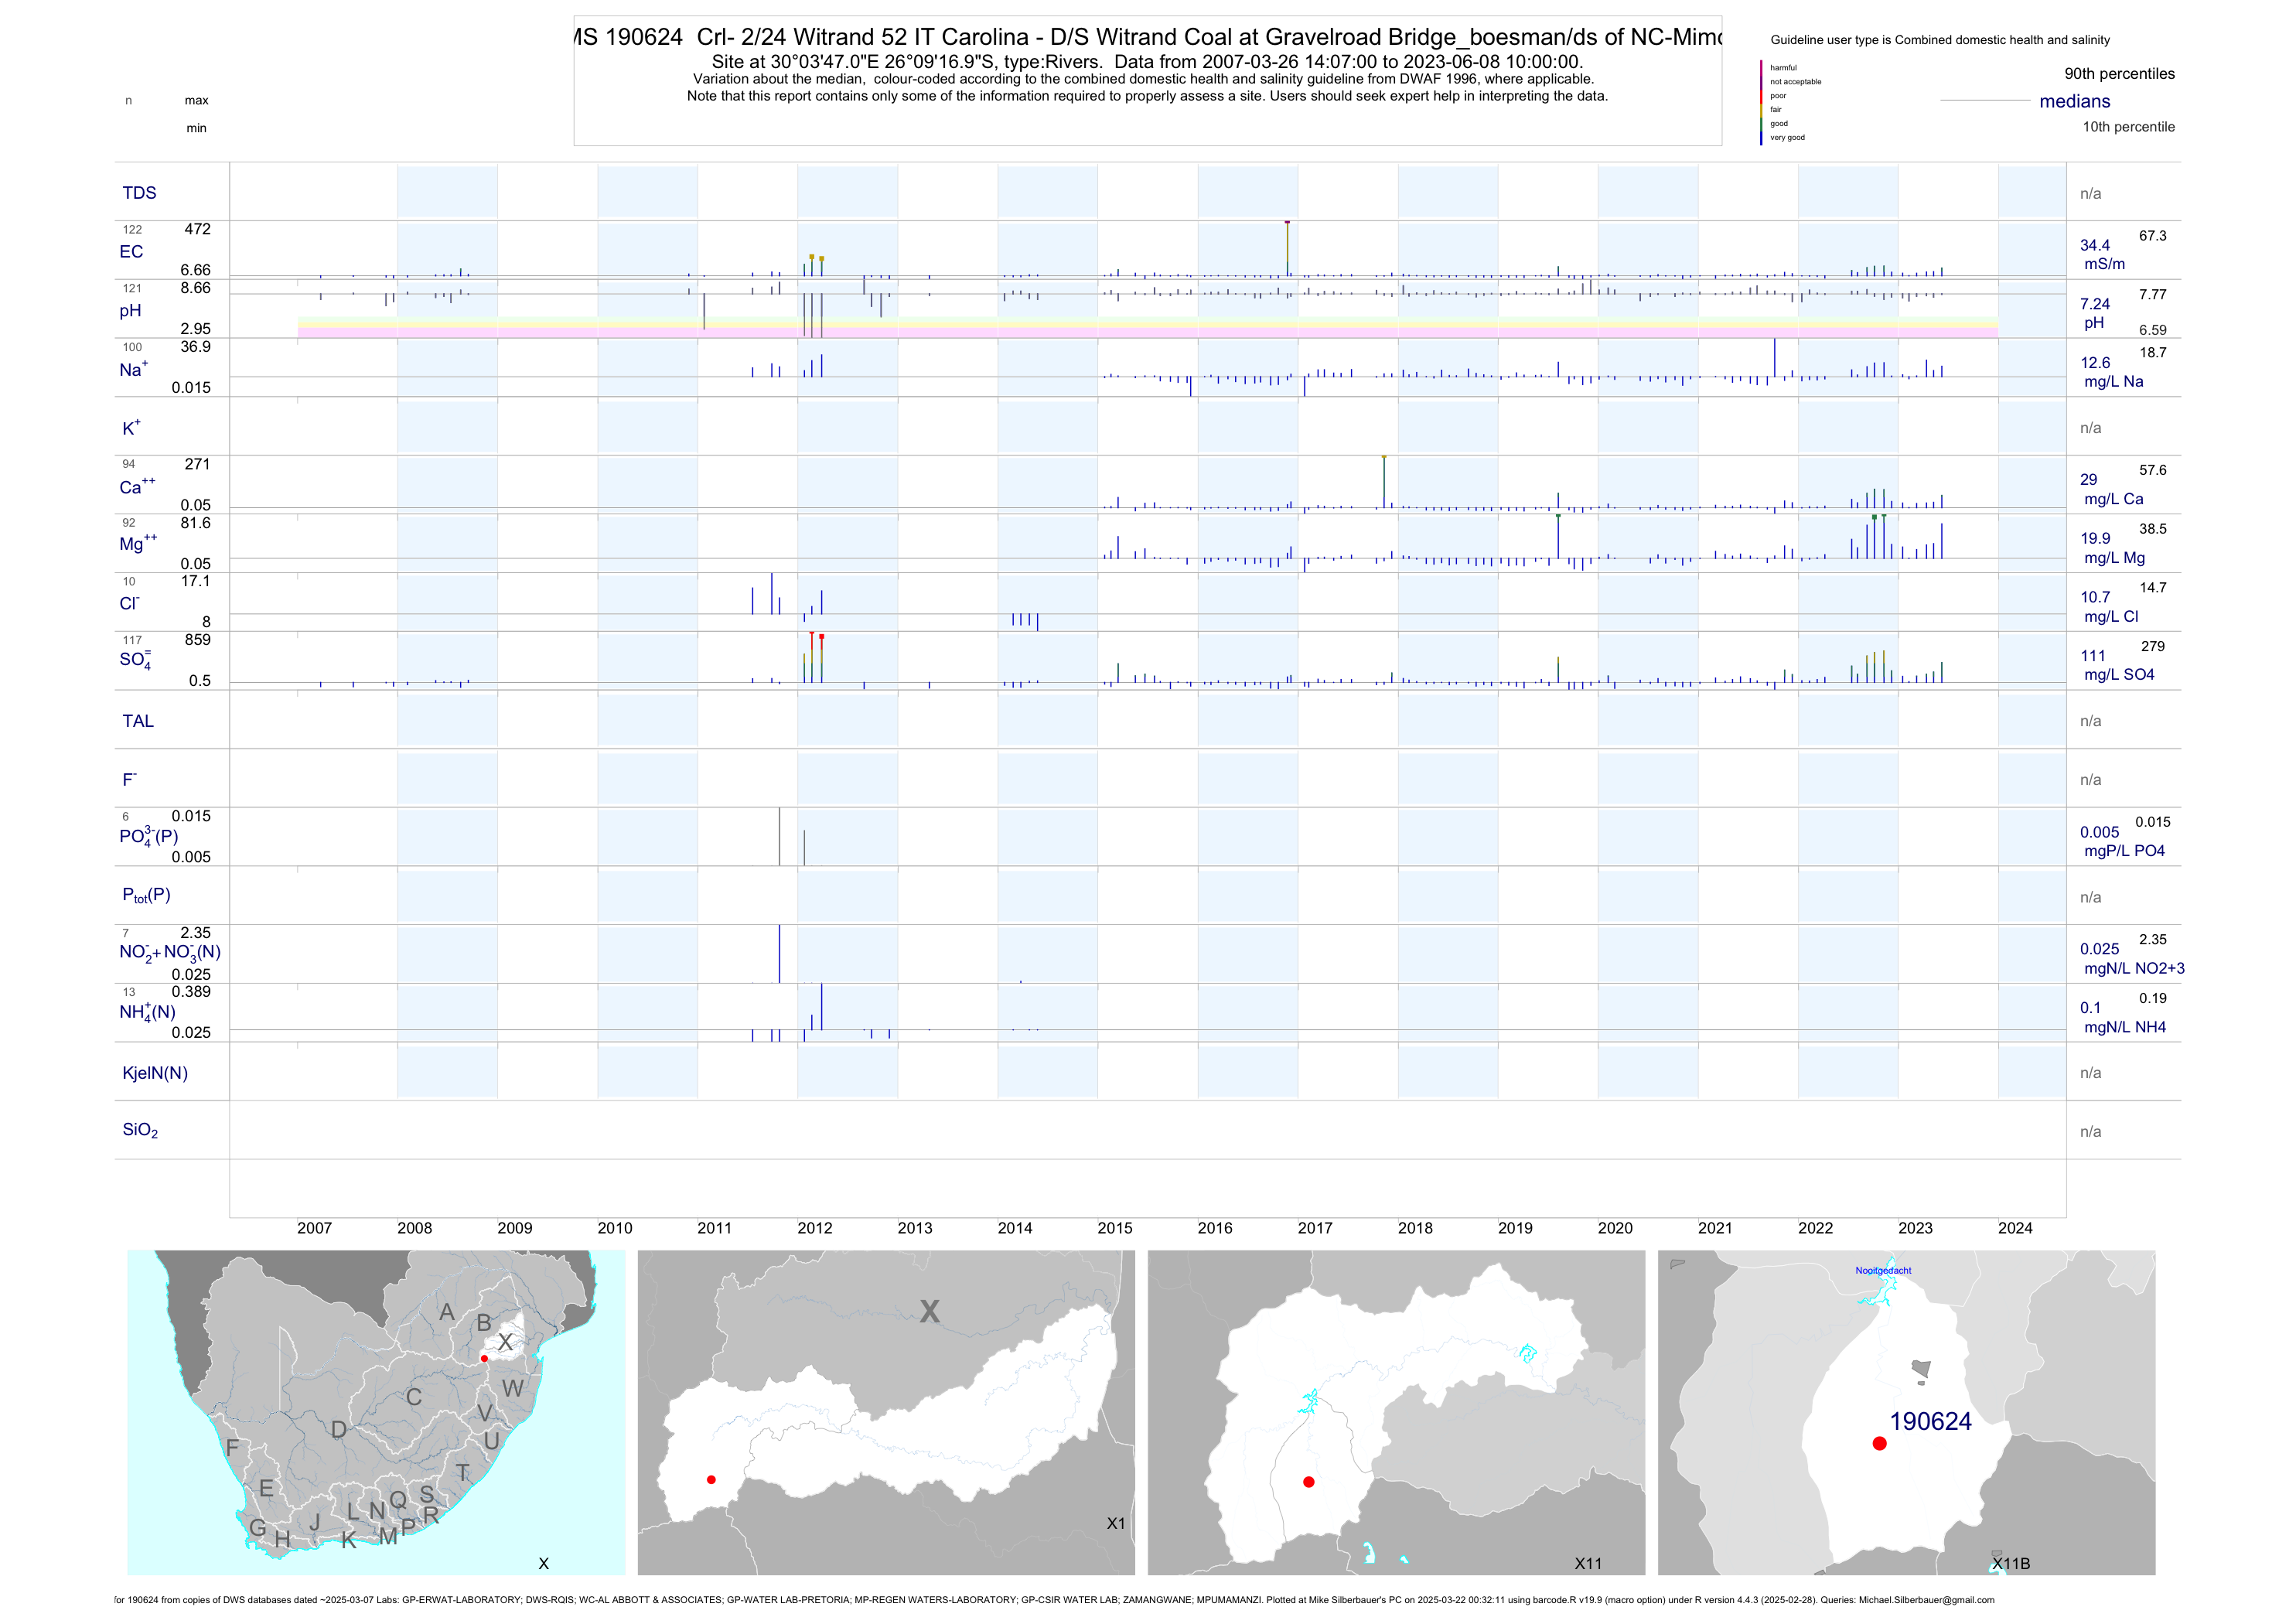
Task: Click the guideline colour scale legend bar
Action: tap(1761, 103)
